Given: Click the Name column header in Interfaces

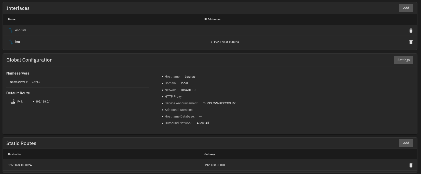Looking at the screenshot, I should [12, 19].
